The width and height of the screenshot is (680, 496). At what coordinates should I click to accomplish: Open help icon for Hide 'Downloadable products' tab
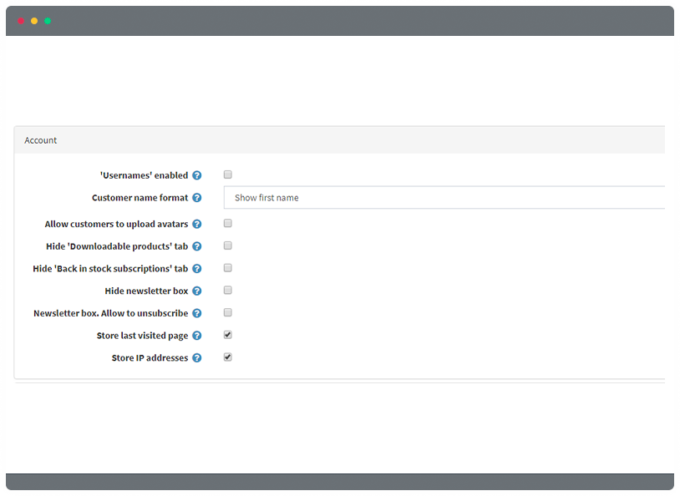pos(197,246)
